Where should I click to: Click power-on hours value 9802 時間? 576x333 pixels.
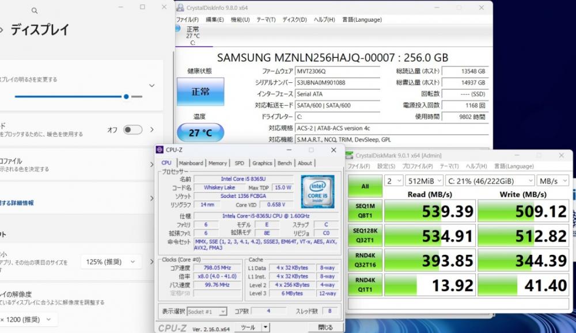(465, 117)
